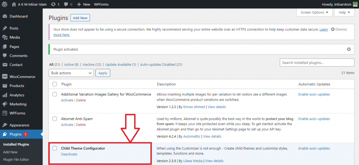Viewport: 359px width, 165px height.
Task: Open the comments bubble in admin bar
Action: point(66,4)
